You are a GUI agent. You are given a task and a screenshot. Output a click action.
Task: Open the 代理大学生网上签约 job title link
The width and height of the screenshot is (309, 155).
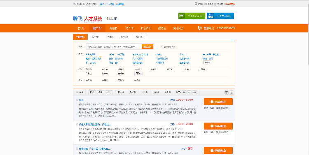[95, 125]
